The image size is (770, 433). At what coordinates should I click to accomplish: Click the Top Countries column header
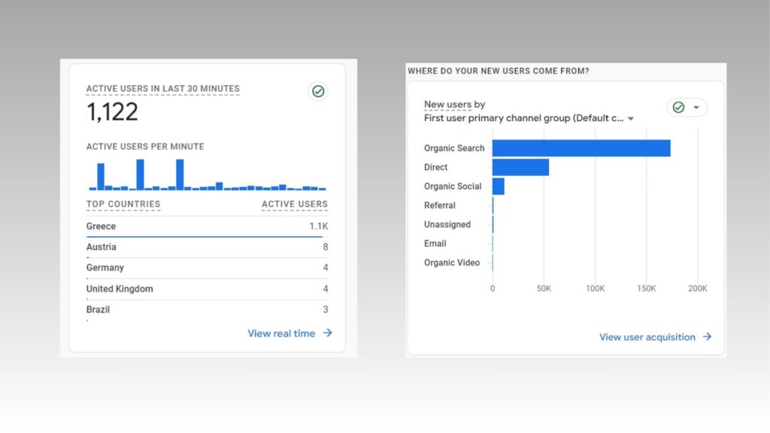click(123, 204)
